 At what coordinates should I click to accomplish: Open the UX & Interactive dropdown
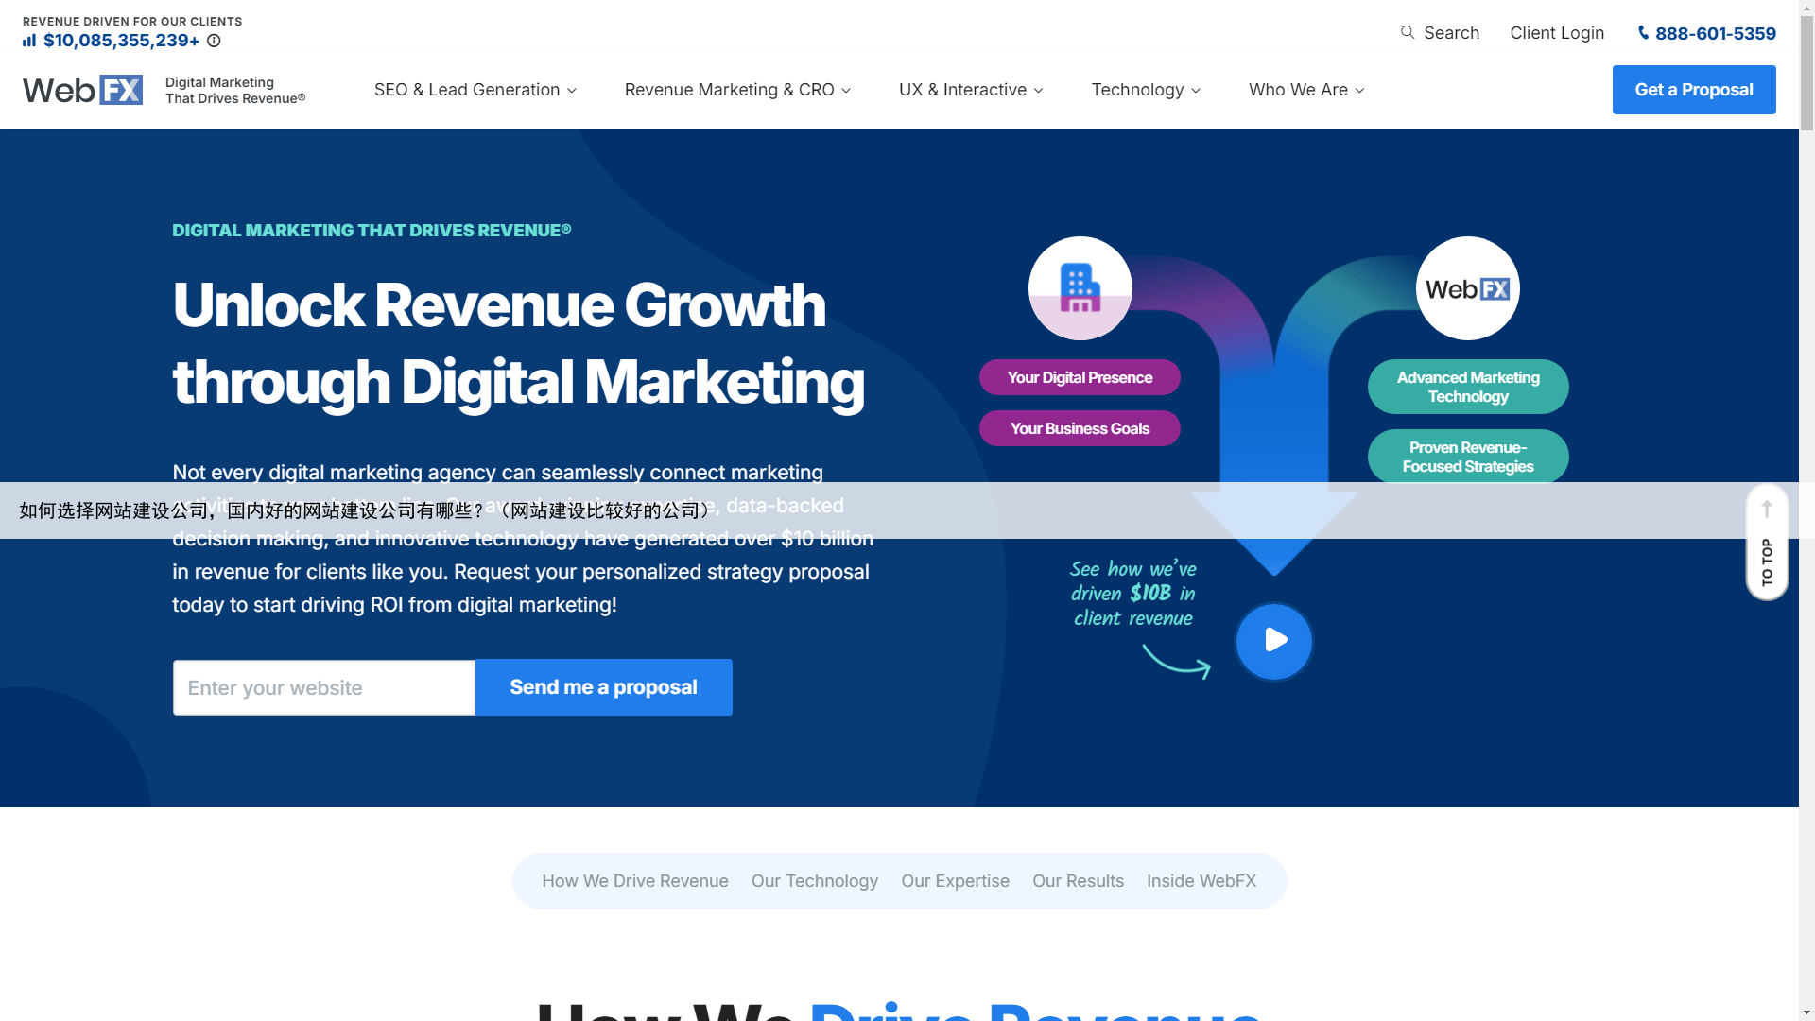pyautogui.click(x=971, y=90)
